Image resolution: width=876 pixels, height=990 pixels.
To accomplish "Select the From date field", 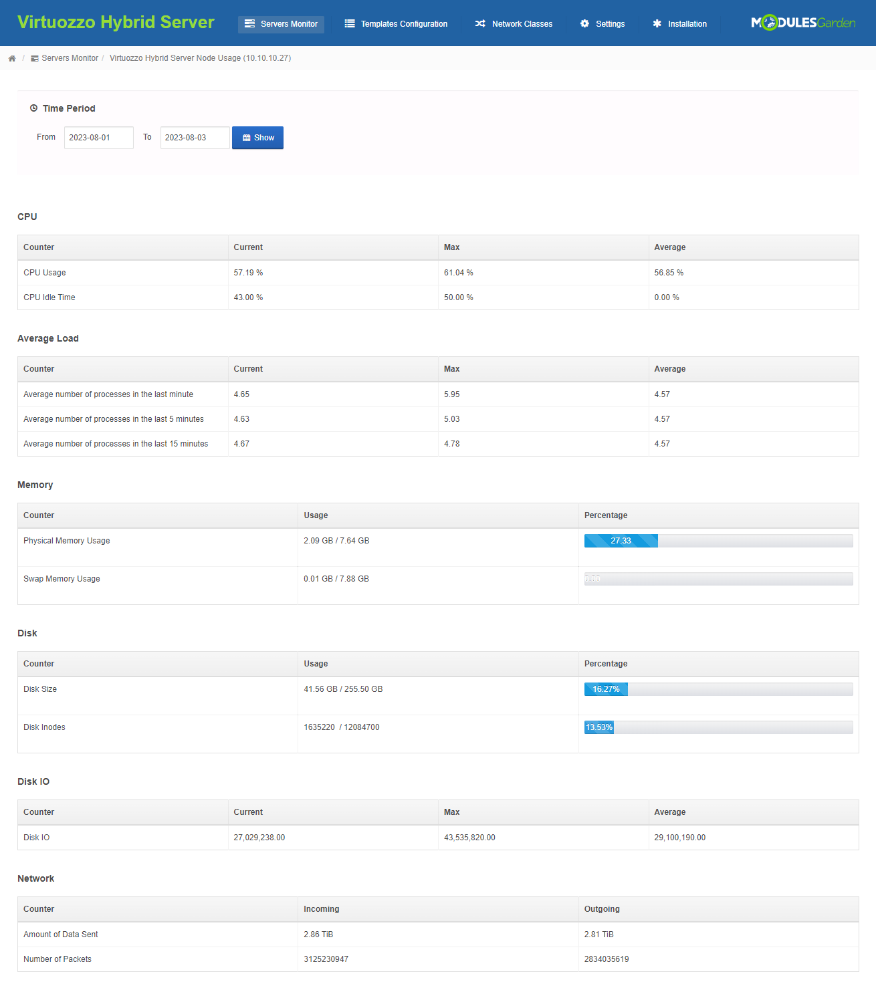I will coord(98,138).
